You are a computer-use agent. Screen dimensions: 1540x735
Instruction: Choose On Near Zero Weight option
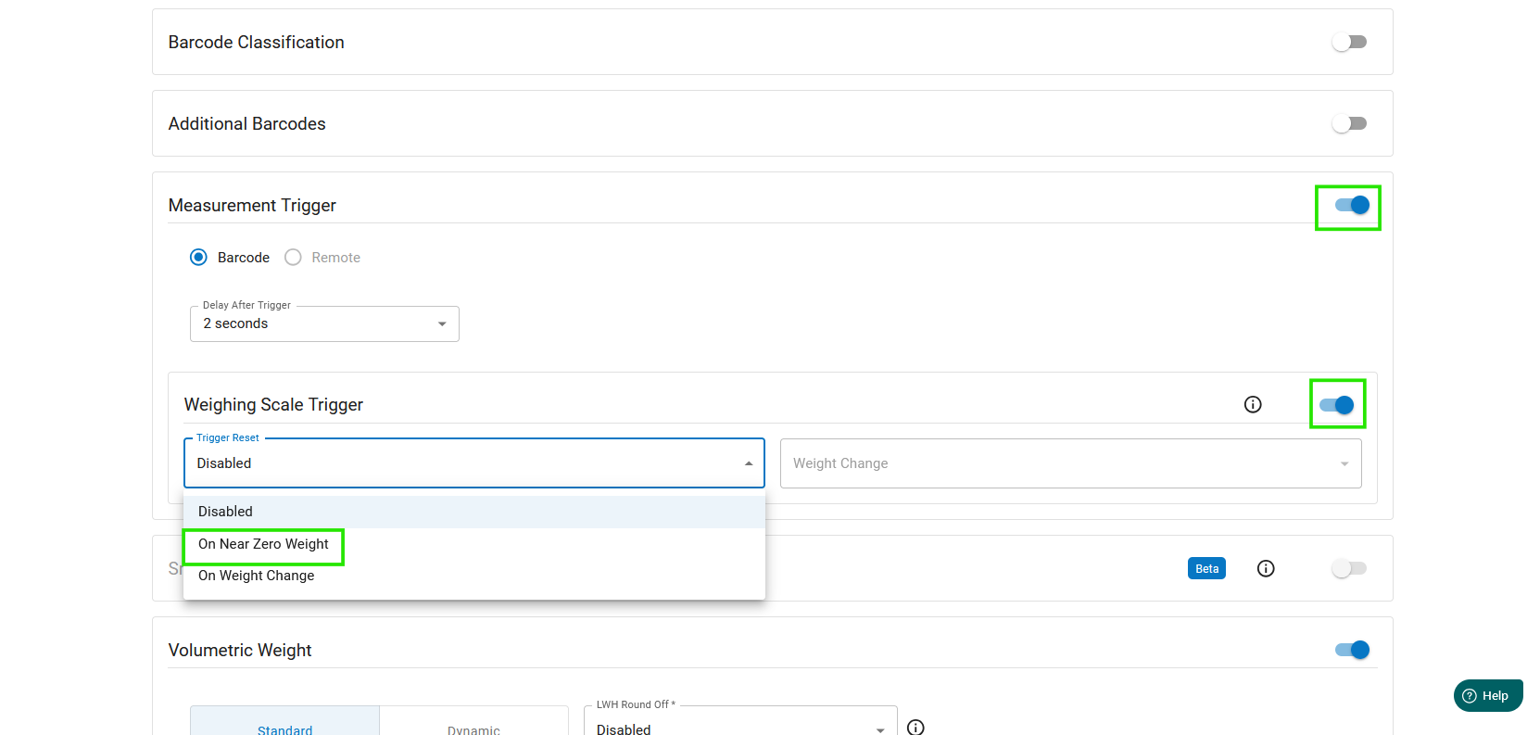tap(263, 544)
